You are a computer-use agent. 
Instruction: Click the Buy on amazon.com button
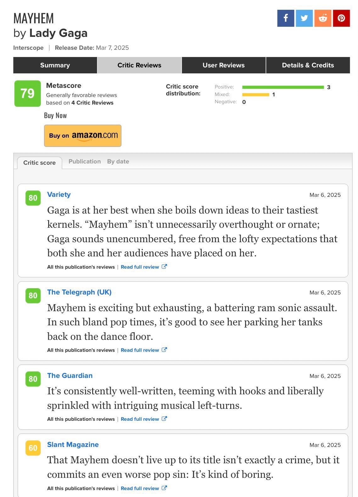click(83, 136)
